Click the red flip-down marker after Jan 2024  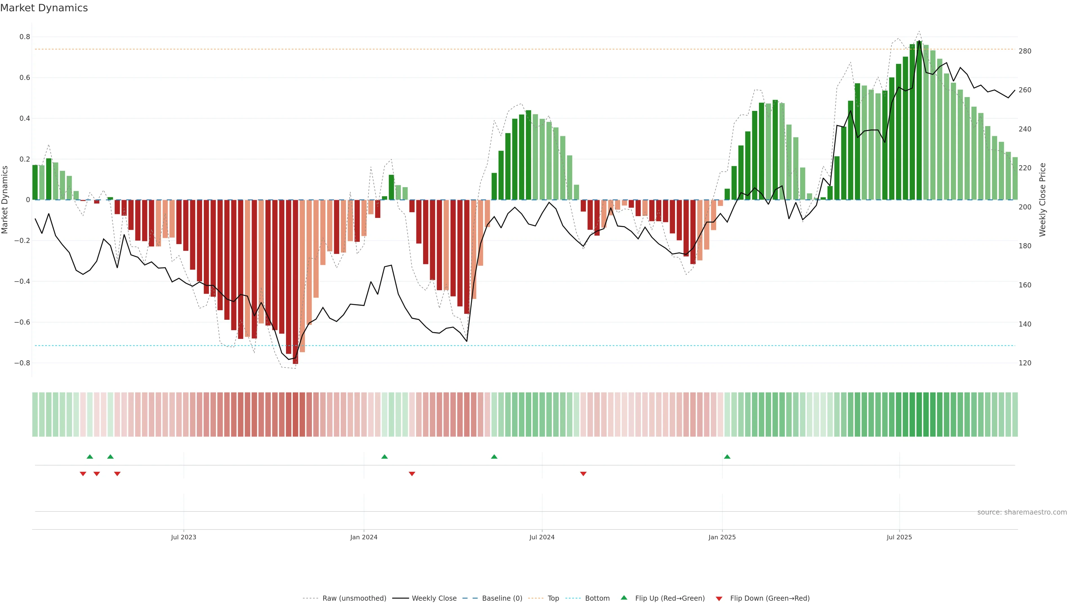(412, 474)
